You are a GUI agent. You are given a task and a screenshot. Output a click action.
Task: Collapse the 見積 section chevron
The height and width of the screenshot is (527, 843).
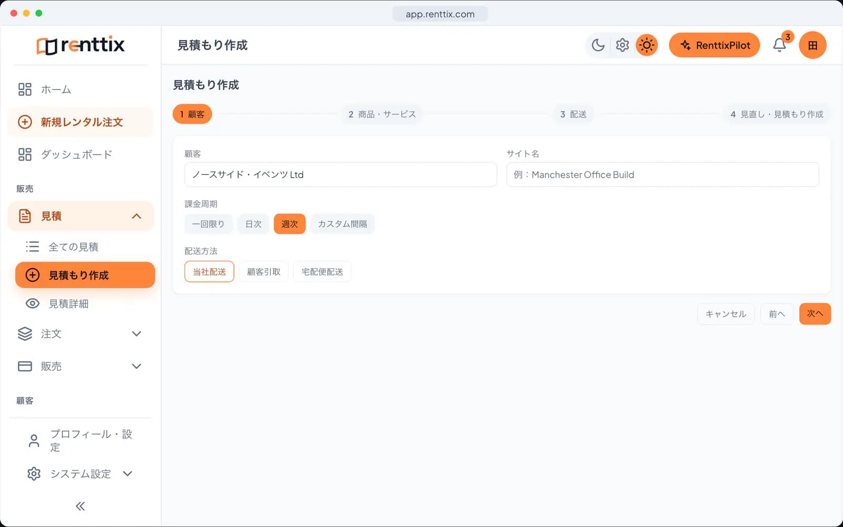(x=136, y=216)
